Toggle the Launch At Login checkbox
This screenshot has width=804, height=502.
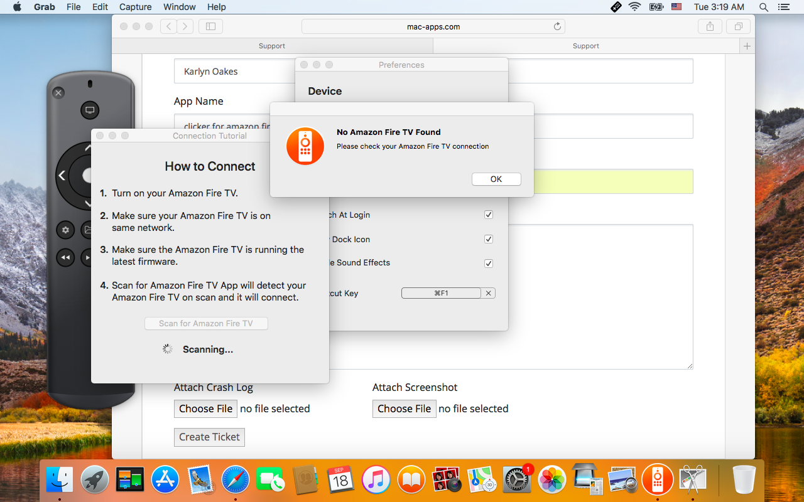tap(489, 215)
